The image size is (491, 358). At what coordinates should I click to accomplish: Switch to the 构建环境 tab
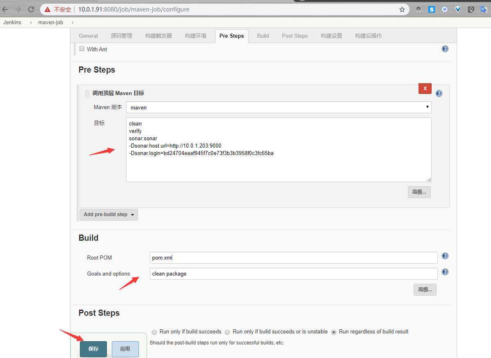point(196,36)
